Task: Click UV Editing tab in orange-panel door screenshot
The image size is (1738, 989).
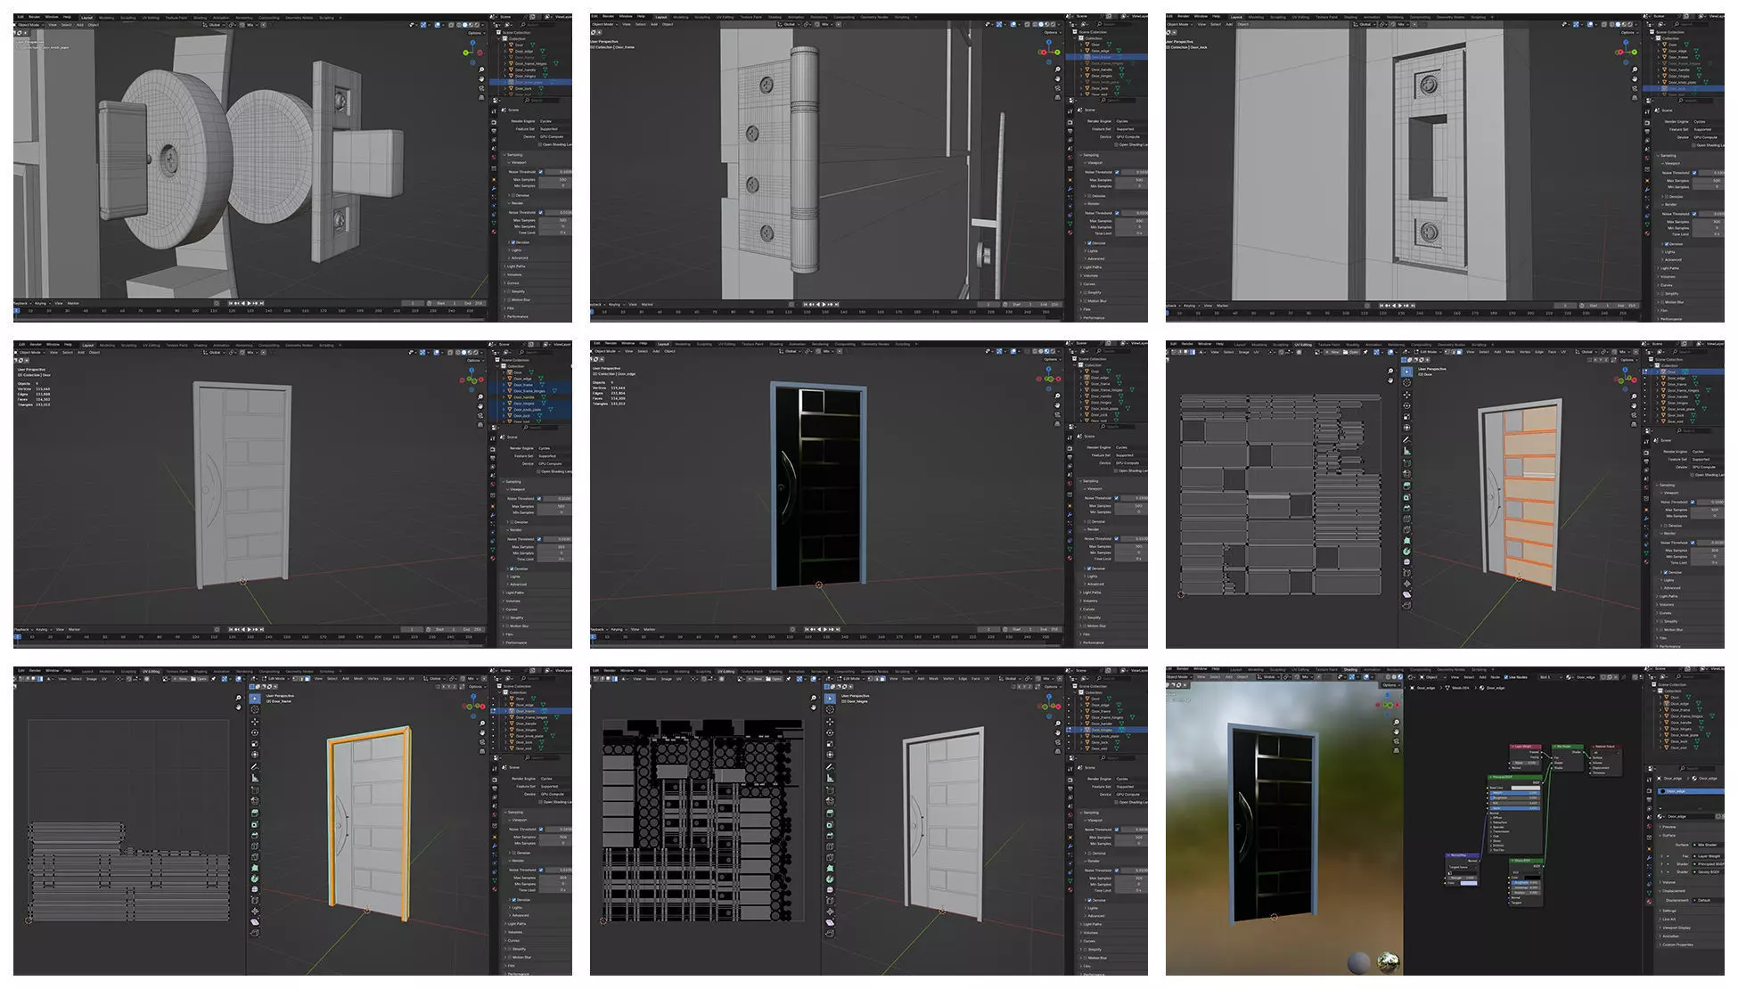Action: tap(1303, 345)
